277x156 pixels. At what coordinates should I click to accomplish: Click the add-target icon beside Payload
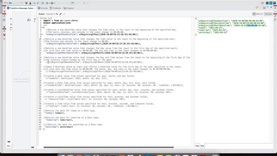coord(57,14)
